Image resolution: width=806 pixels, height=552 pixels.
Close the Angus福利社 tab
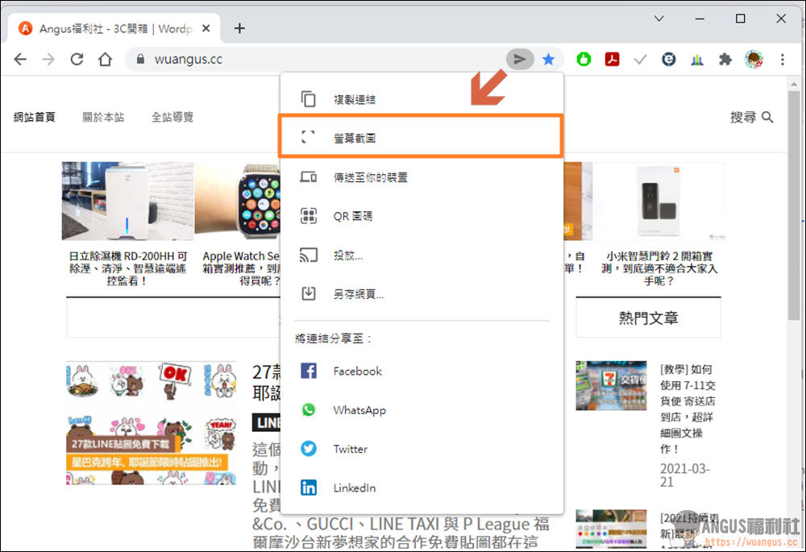(206, 28)
